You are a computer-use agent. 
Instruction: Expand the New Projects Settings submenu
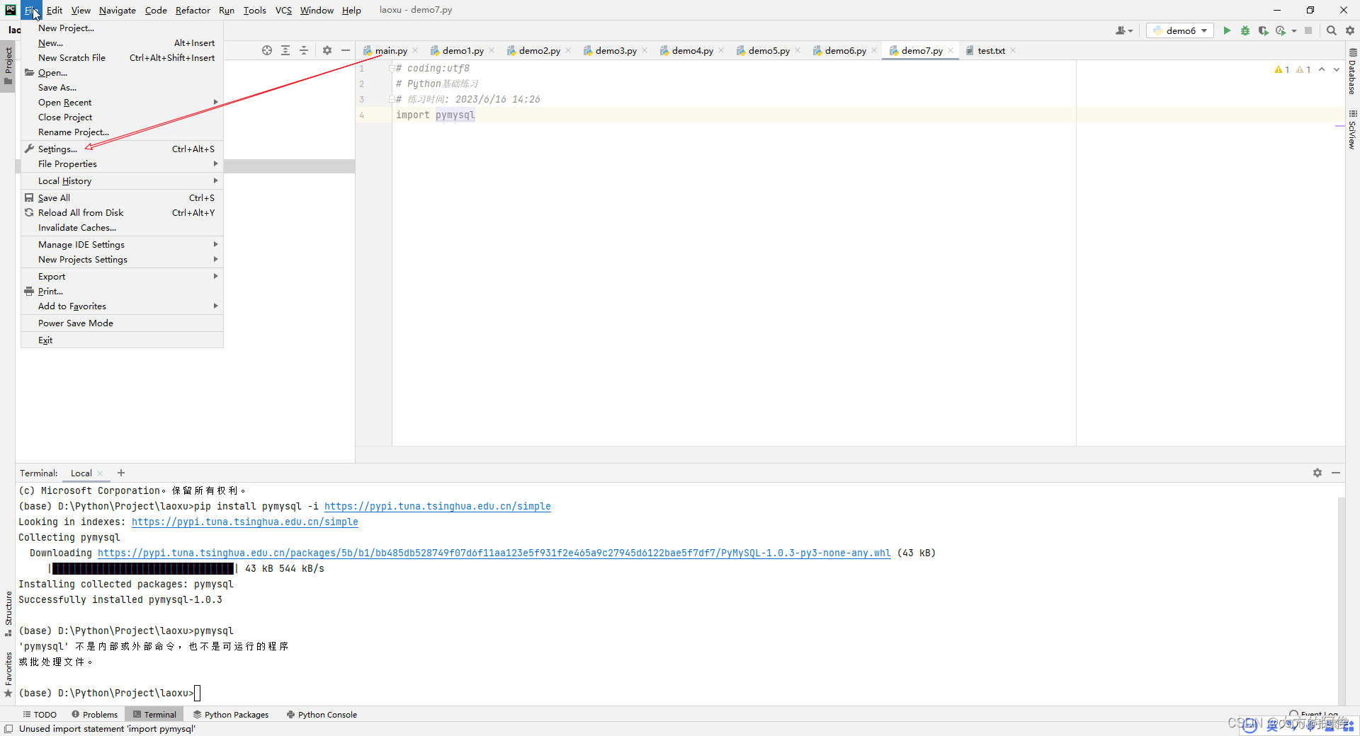pyautogui.click(x=122, y=260)
